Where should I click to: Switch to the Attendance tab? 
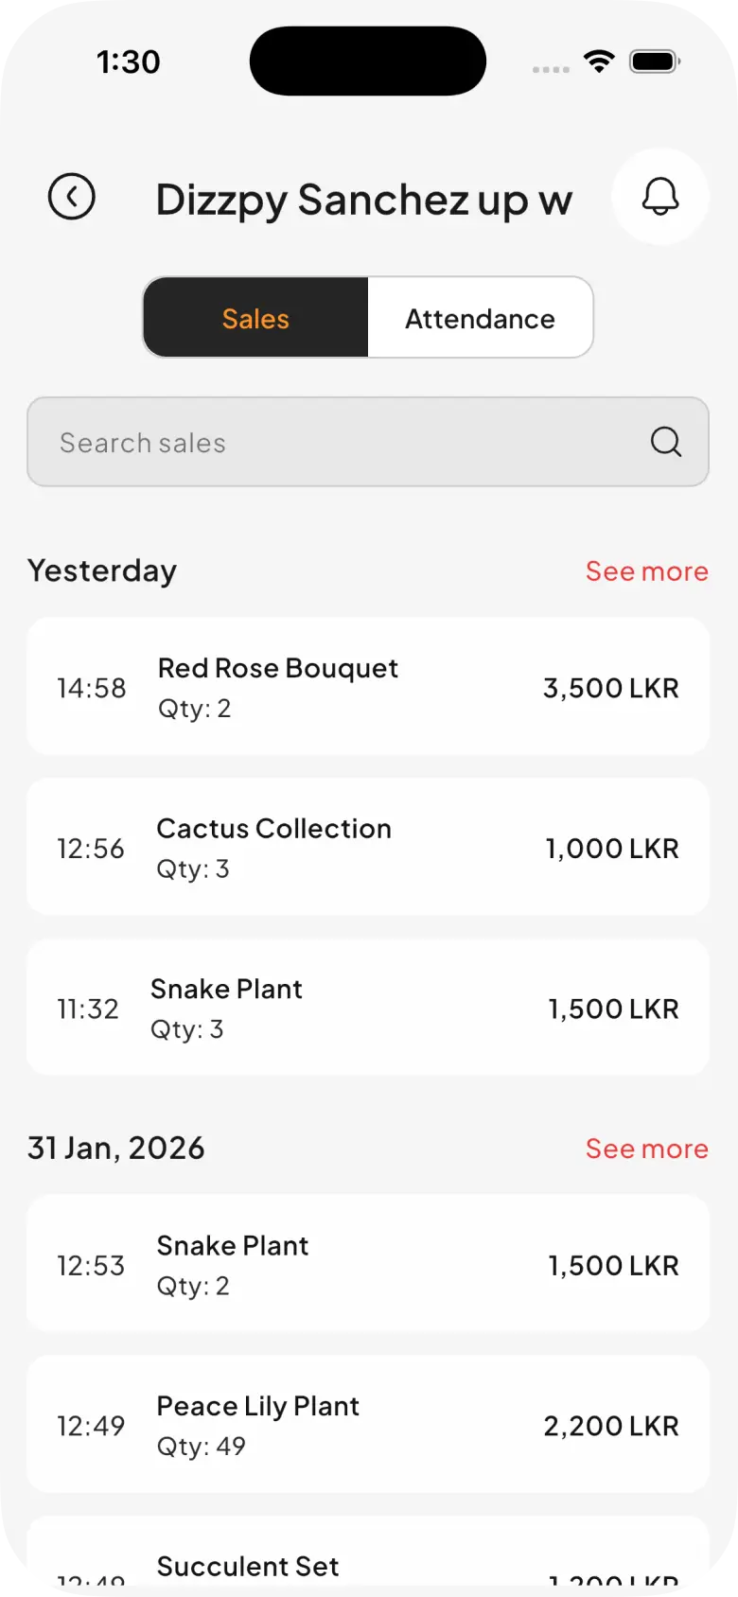(x=480, y=318)
